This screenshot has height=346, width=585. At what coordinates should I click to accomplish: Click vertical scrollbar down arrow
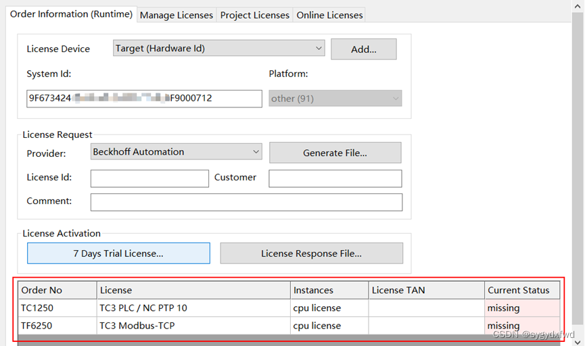(x=578, y=341)
